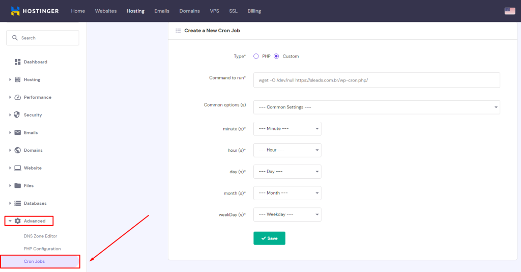521x272 pixels.
Task: Click the Command to run input field
Action: [377, 80]
